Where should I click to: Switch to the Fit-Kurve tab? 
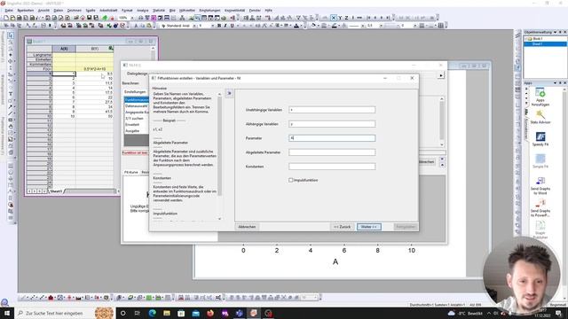coord(131,172)
